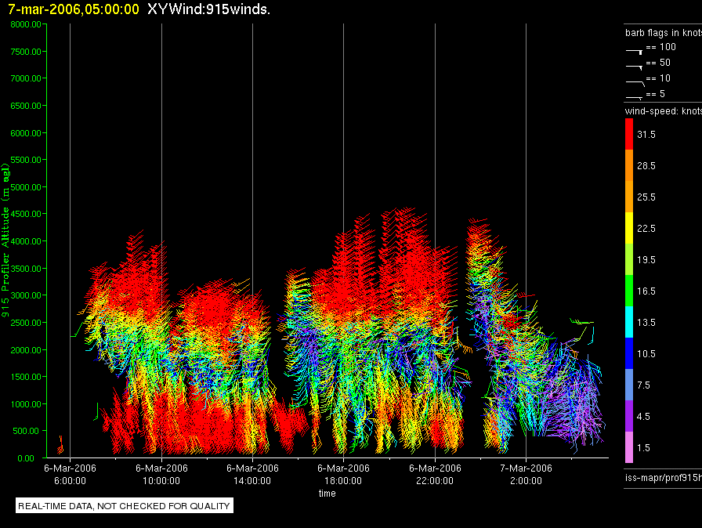Click the '6-Mar-2006 6:00:00' time label
Screen dimensions: 702x528
70,474
